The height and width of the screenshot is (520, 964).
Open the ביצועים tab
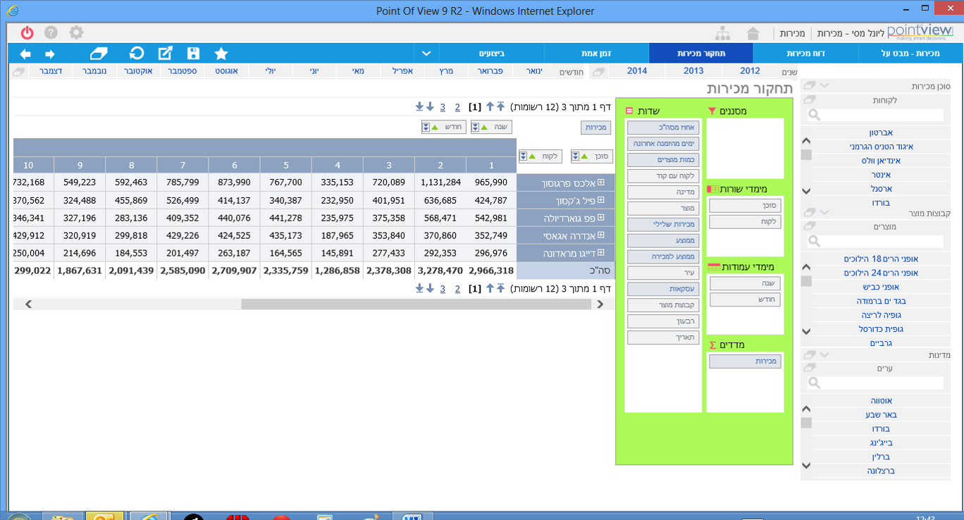pyautogui.click(x=492, y=54)
